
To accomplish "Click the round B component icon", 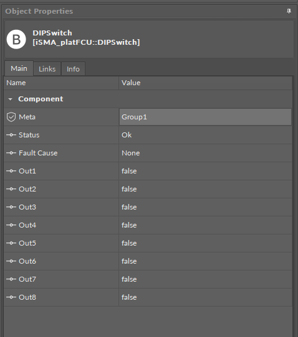I will click(16, 39).
